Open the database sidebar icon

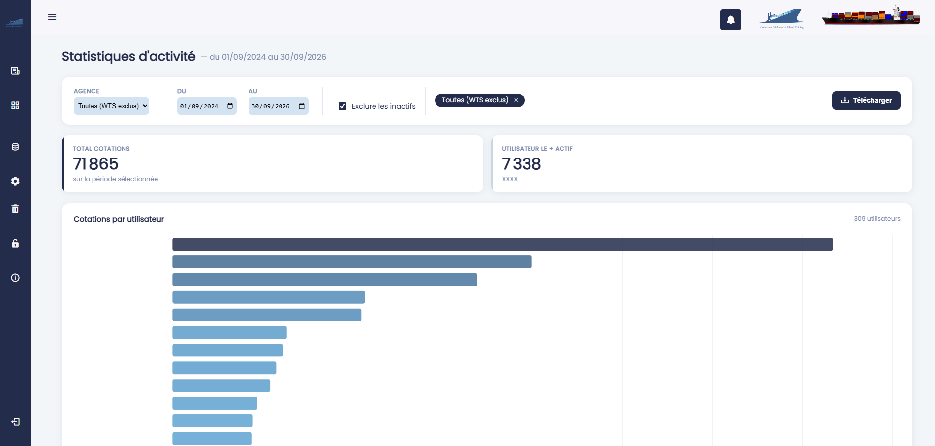pos(15,147)
